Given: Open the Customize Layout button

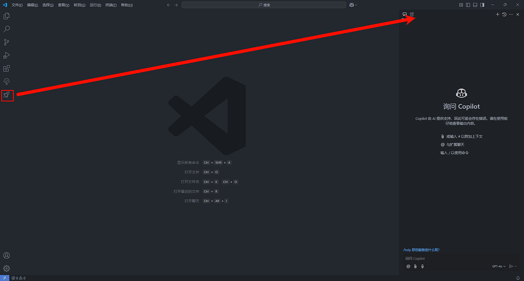Looking at the screenshot, I should pos(461,5).
